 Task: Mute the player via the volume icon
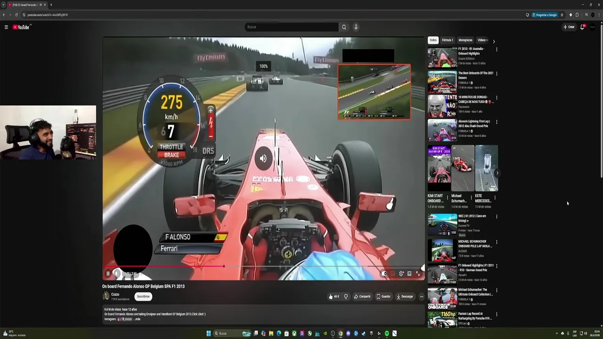[x=117, y=274]
